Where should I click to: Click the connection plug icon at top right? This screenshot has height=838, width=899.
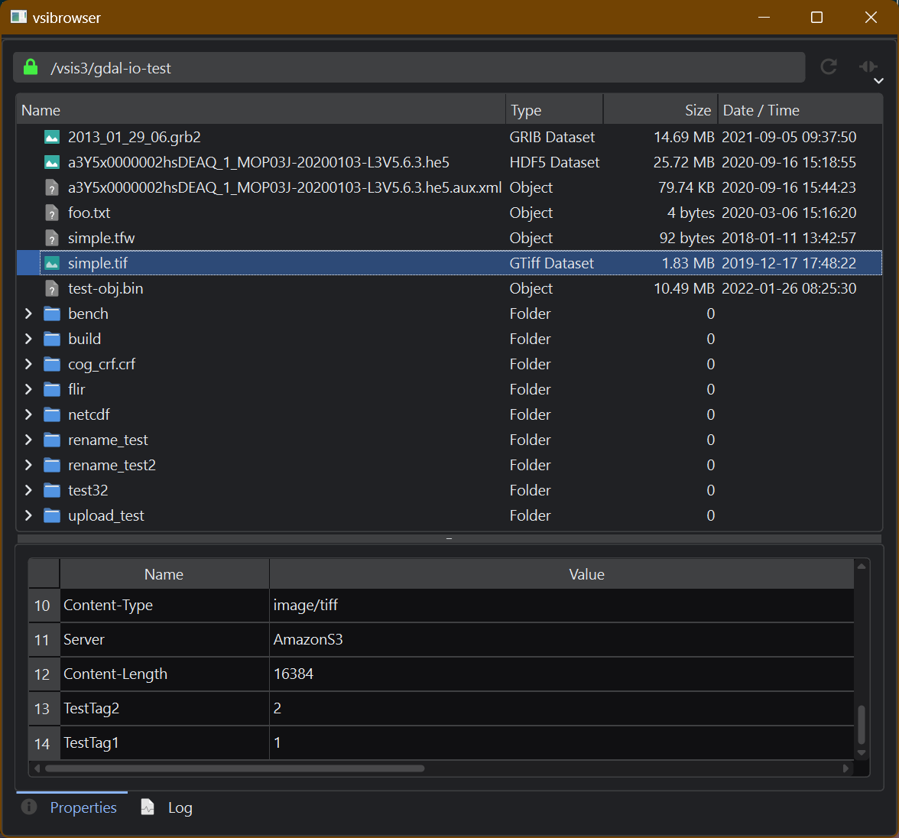point(868,67)
